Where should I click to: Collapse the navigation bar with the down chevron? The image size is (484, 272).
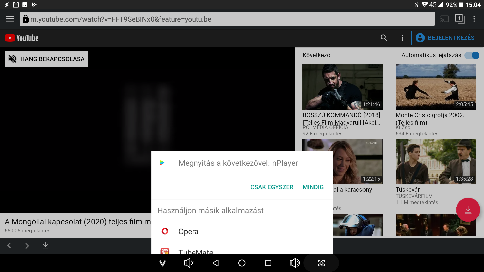pyautogui.click(x=163, y=263)
